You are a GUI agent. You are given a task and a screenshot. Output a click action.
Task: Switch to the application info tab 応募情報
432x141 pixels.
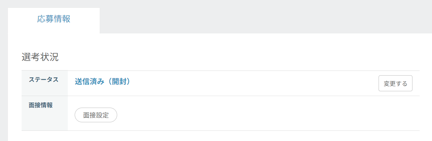pos(54,19)
